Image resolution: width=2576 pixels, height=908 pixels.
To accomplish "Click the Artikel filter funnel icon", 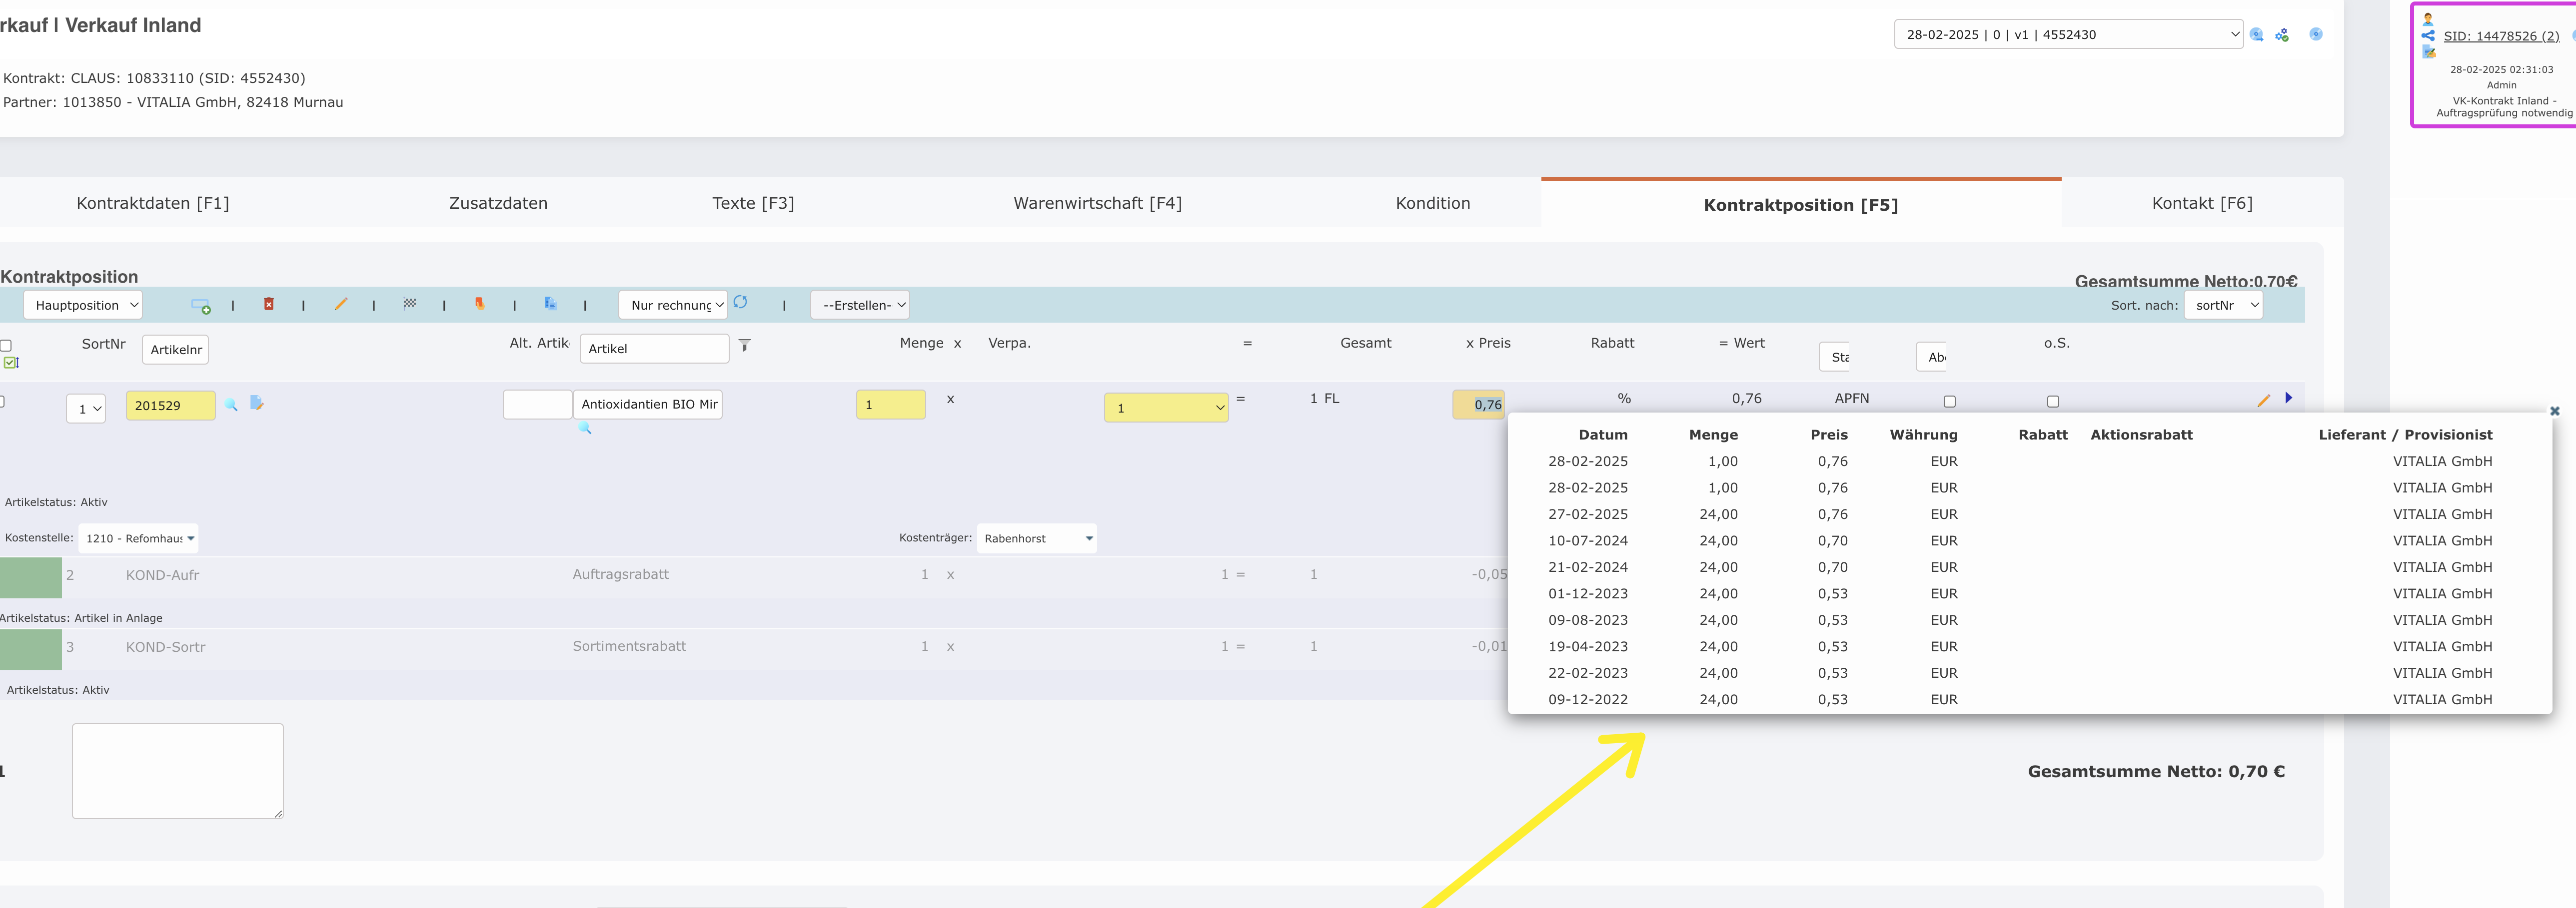I will tap(744, 346).
